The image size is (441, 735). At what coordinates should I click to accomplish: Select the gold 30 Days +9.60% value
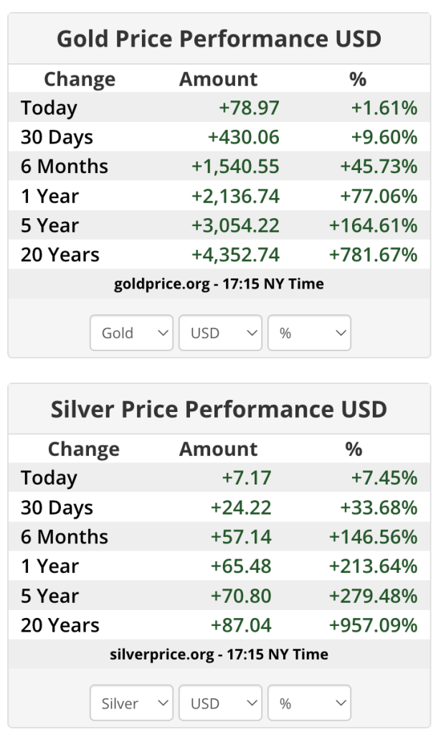coord(384,138)
